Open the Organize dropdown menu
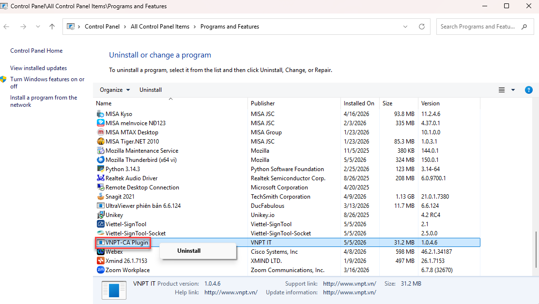The height and width of the screenshot is (304, 539). (x=115, y=90)
